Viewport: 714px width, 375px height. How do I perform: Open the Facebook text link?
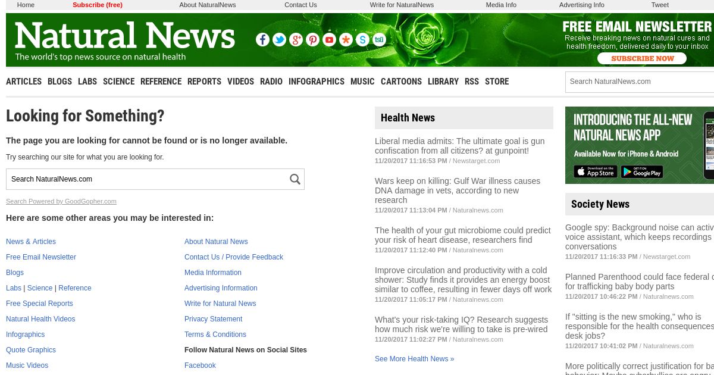coord(200,365)
